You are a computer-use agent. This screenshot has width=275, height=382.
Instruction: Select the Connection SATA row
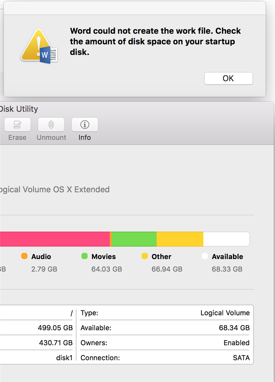coord(165,358)
